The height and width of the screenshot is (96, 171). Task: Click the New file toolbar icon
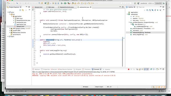pyautogui.click(x=8, y=3)
